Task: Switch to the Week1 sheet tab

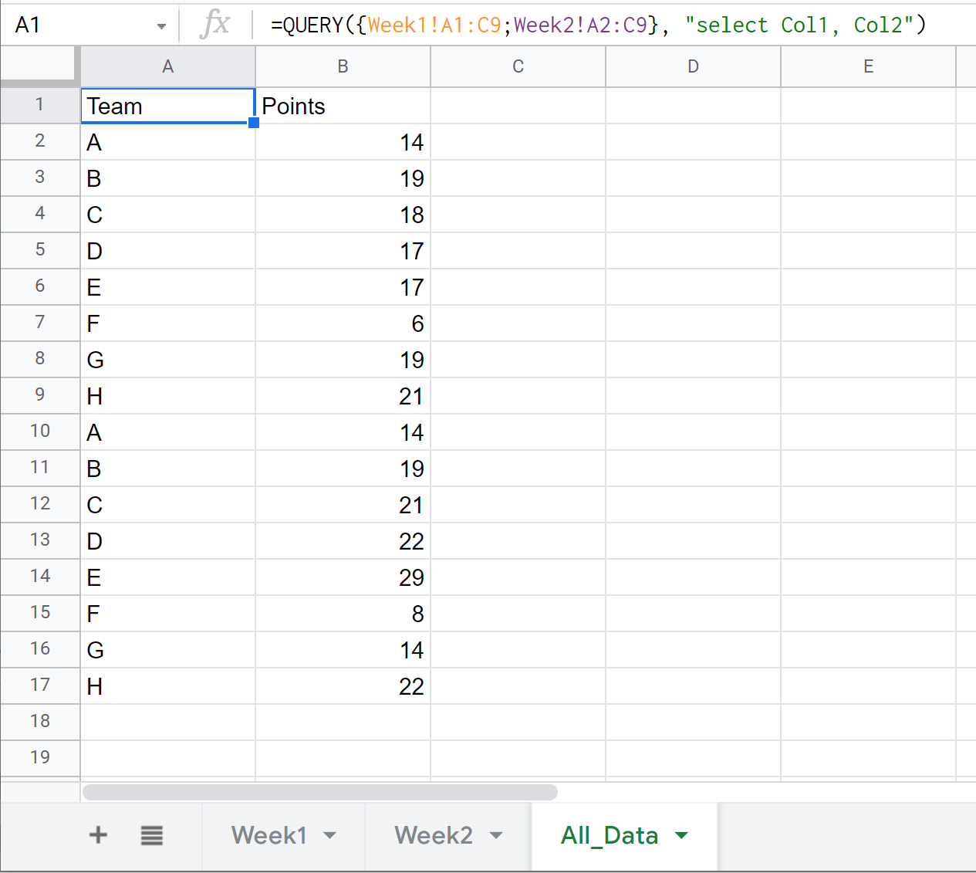Action: pyautogui.click(x=268, y=835)
